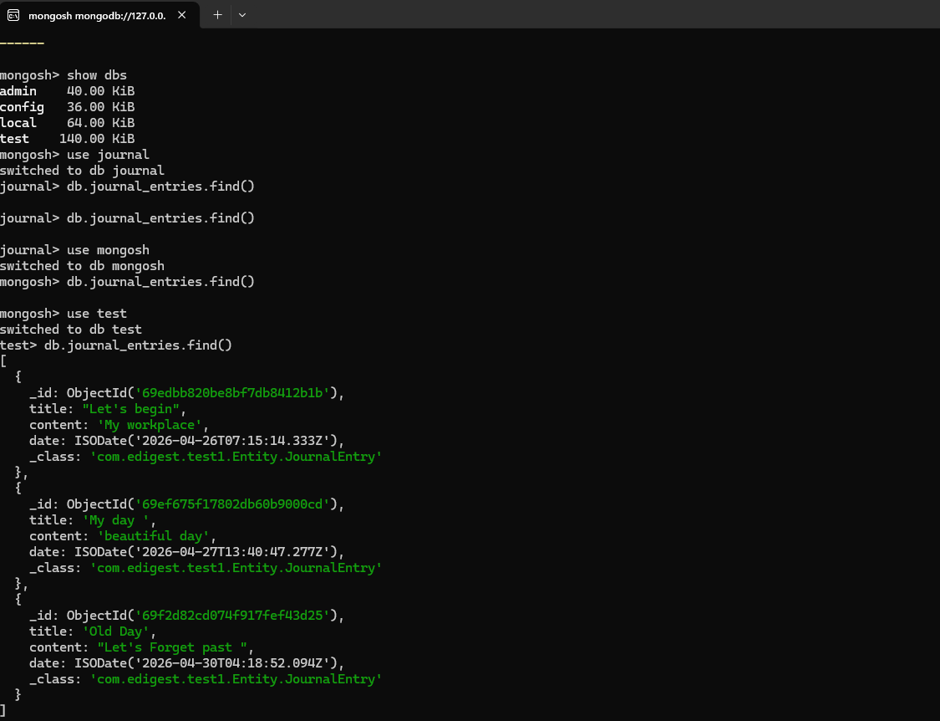This screenshot has width=940, height=721.
Task: Click the 'local' database name
Action: [18, 123]
